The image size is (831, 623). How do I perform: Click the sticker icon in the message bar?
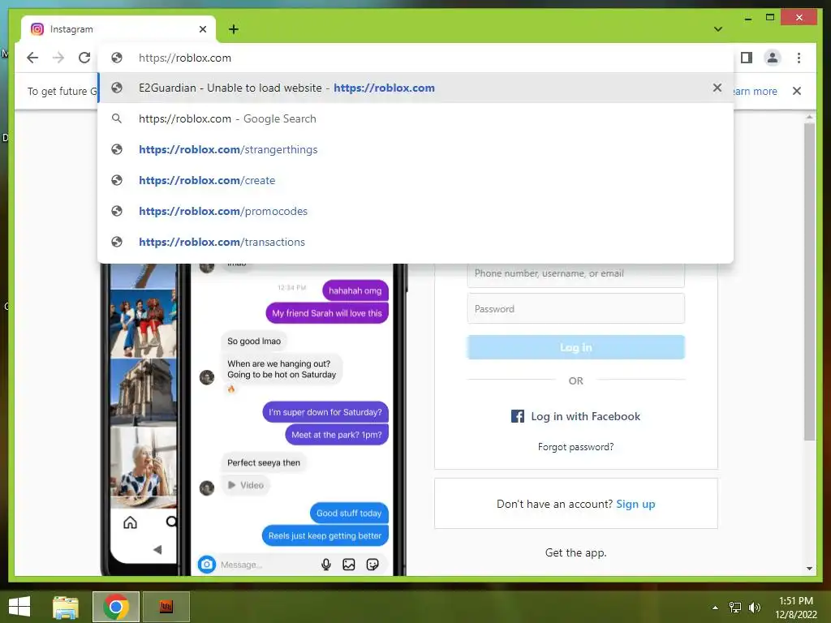click(372, 565)
